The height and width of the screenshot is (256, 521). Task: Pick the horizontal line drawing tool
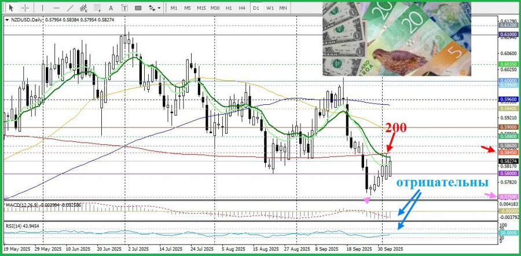tap(56, 8)
